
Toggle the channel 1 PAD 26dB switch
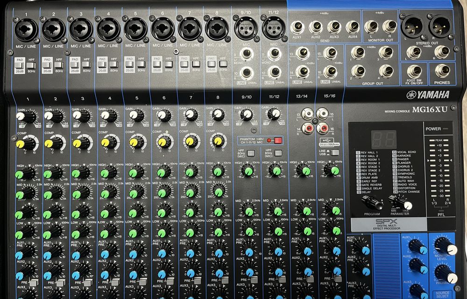(x=20, y=66)
